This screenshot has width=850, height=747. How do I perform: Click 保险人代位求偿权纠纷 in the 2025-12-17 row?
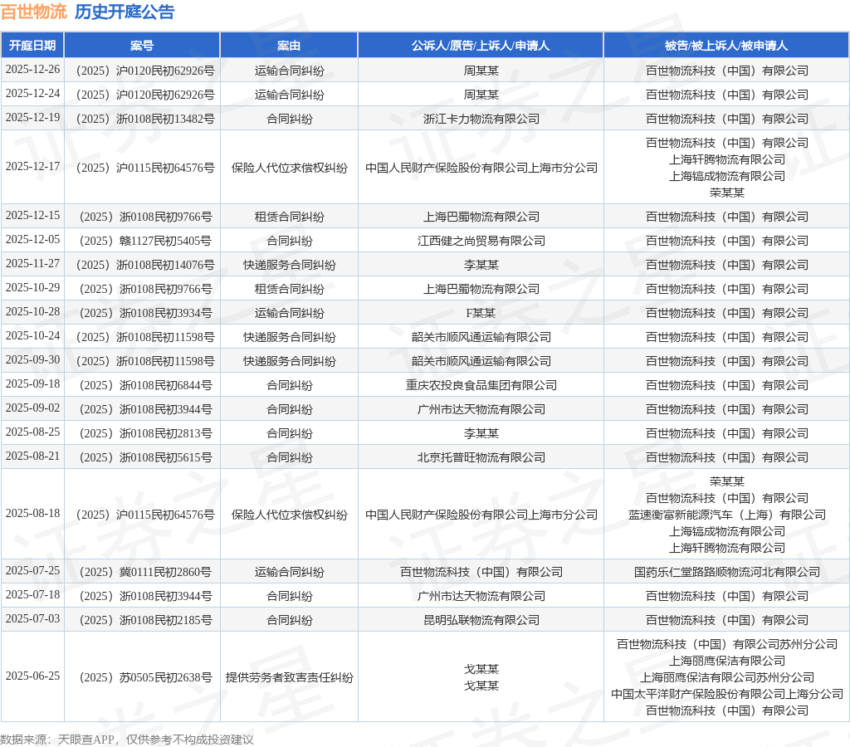[289, 168]
